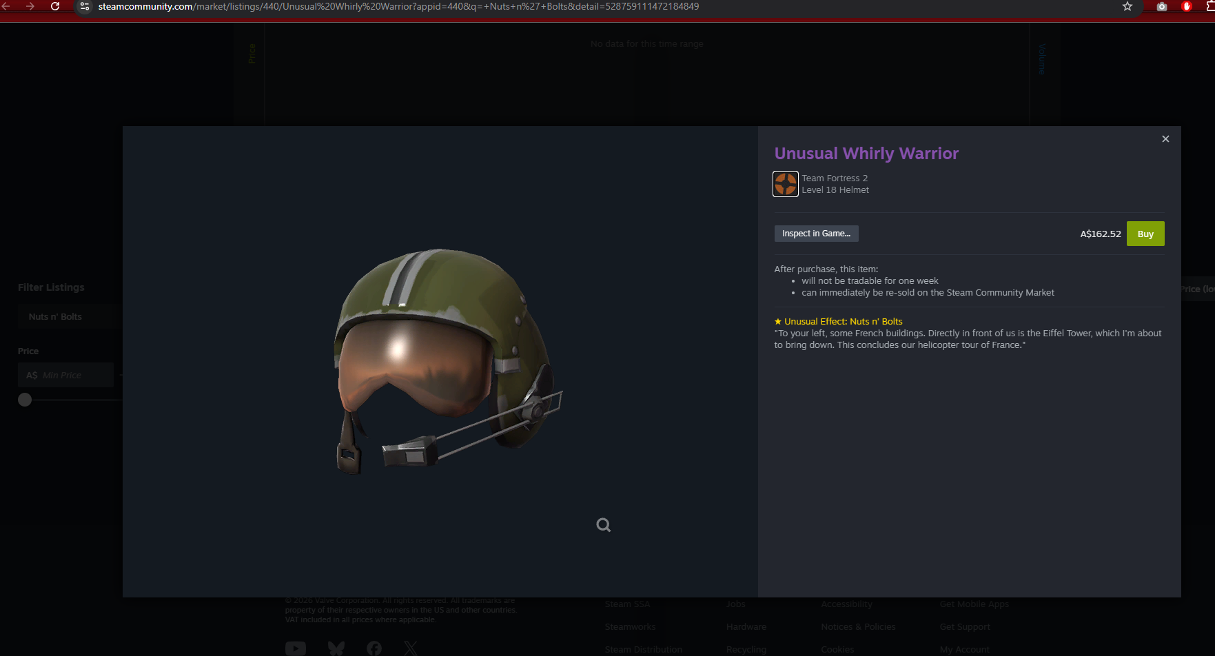Open the Facebook icon in the footer
The height and width of the screenshot is (656, 1215).
click(x=374, y=648)
